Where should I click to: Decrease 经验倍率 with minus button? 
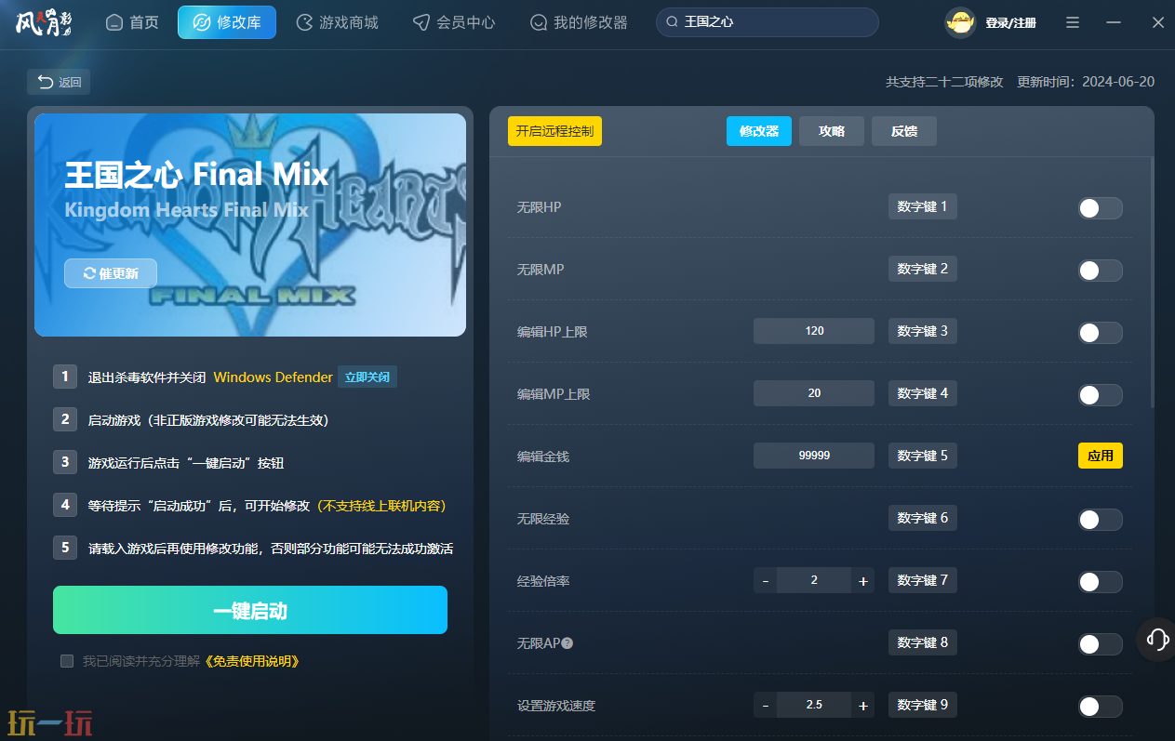(766, 580)
